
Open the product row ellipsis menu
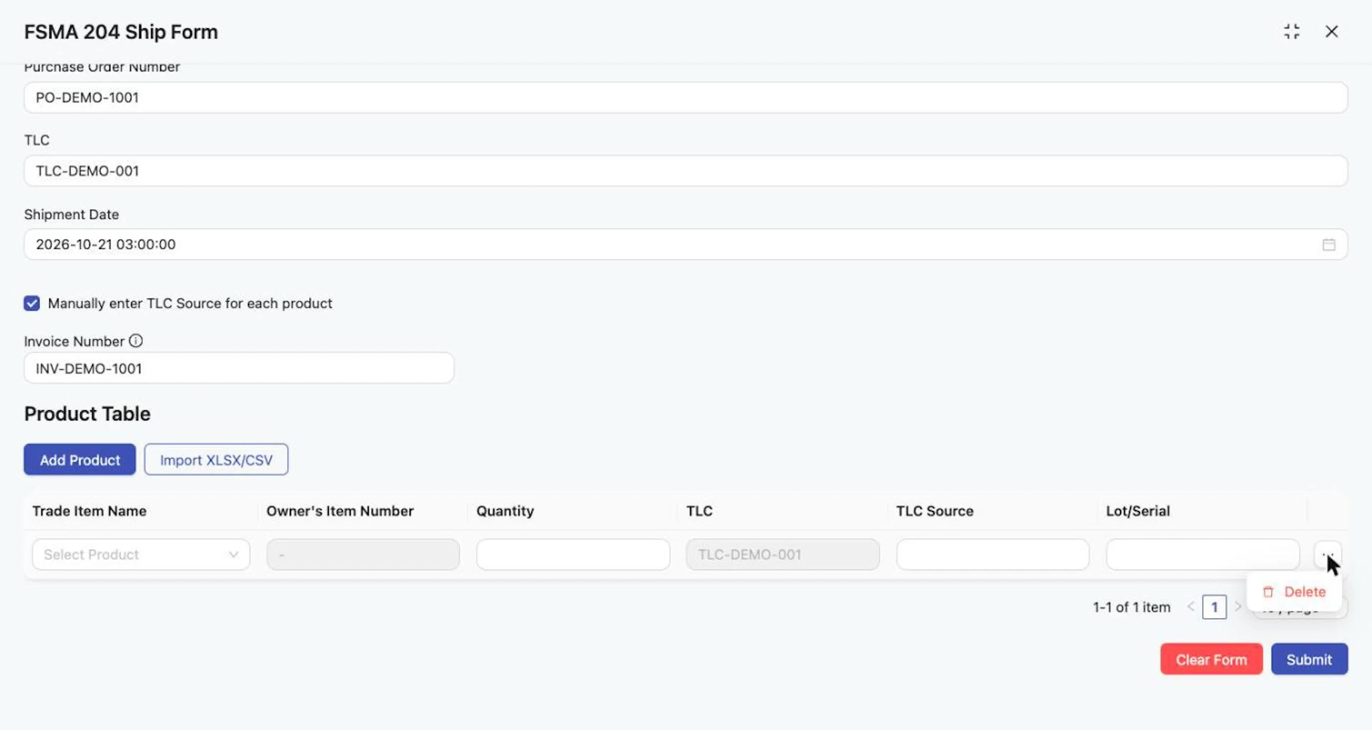pos(1328,555)
